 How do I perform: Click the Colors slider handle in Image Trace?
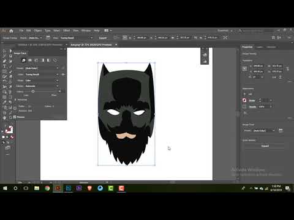[33, 92]
